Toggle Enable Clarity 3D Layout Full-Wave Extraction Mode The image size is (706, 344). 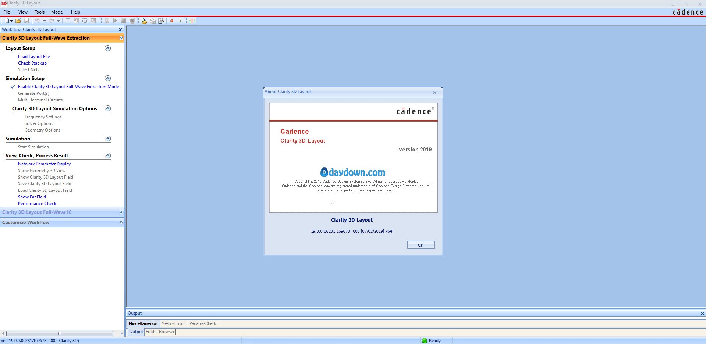(68, 87)
